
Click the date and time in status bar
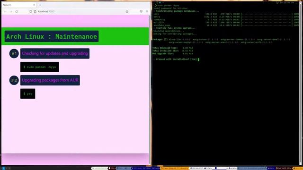click(284, 168)
